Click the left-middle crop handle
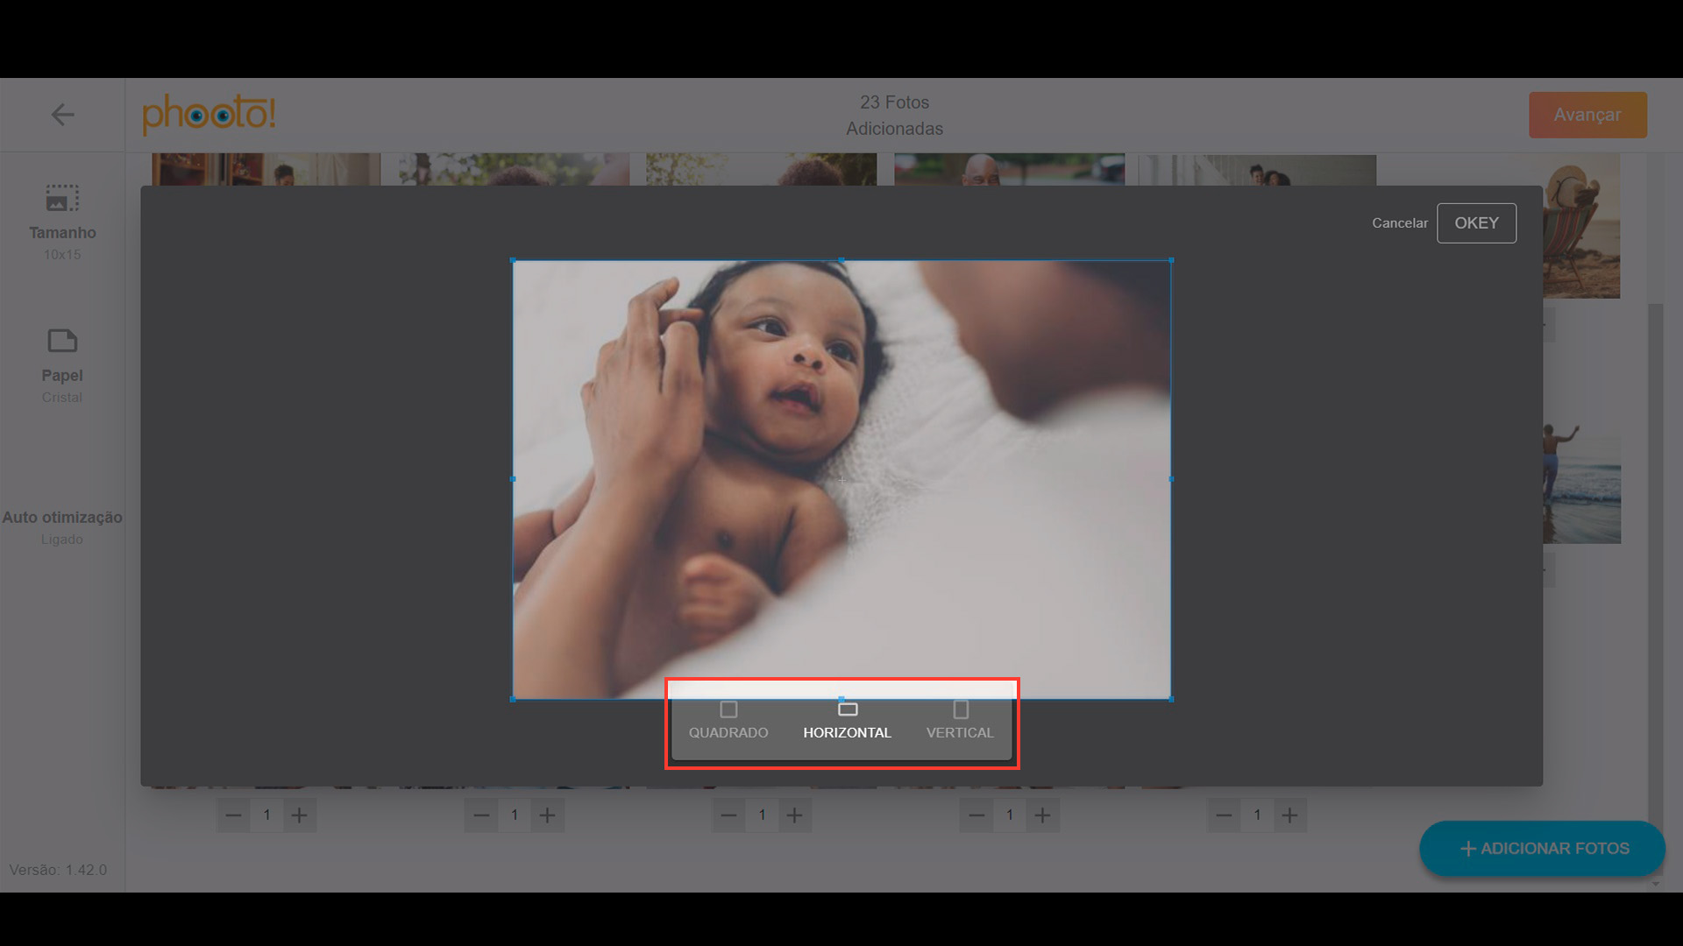The height and width of the screenshot is (946, 1683). pyautogui.click(x=513, y=479)
